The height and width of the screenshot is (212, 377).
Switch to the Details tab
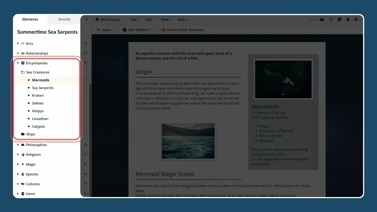coord(64,19)
